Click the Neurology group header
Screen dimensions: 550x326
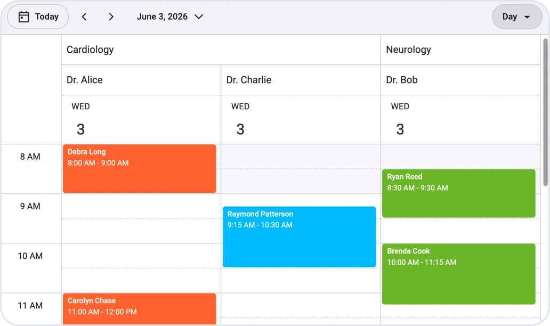460,50
